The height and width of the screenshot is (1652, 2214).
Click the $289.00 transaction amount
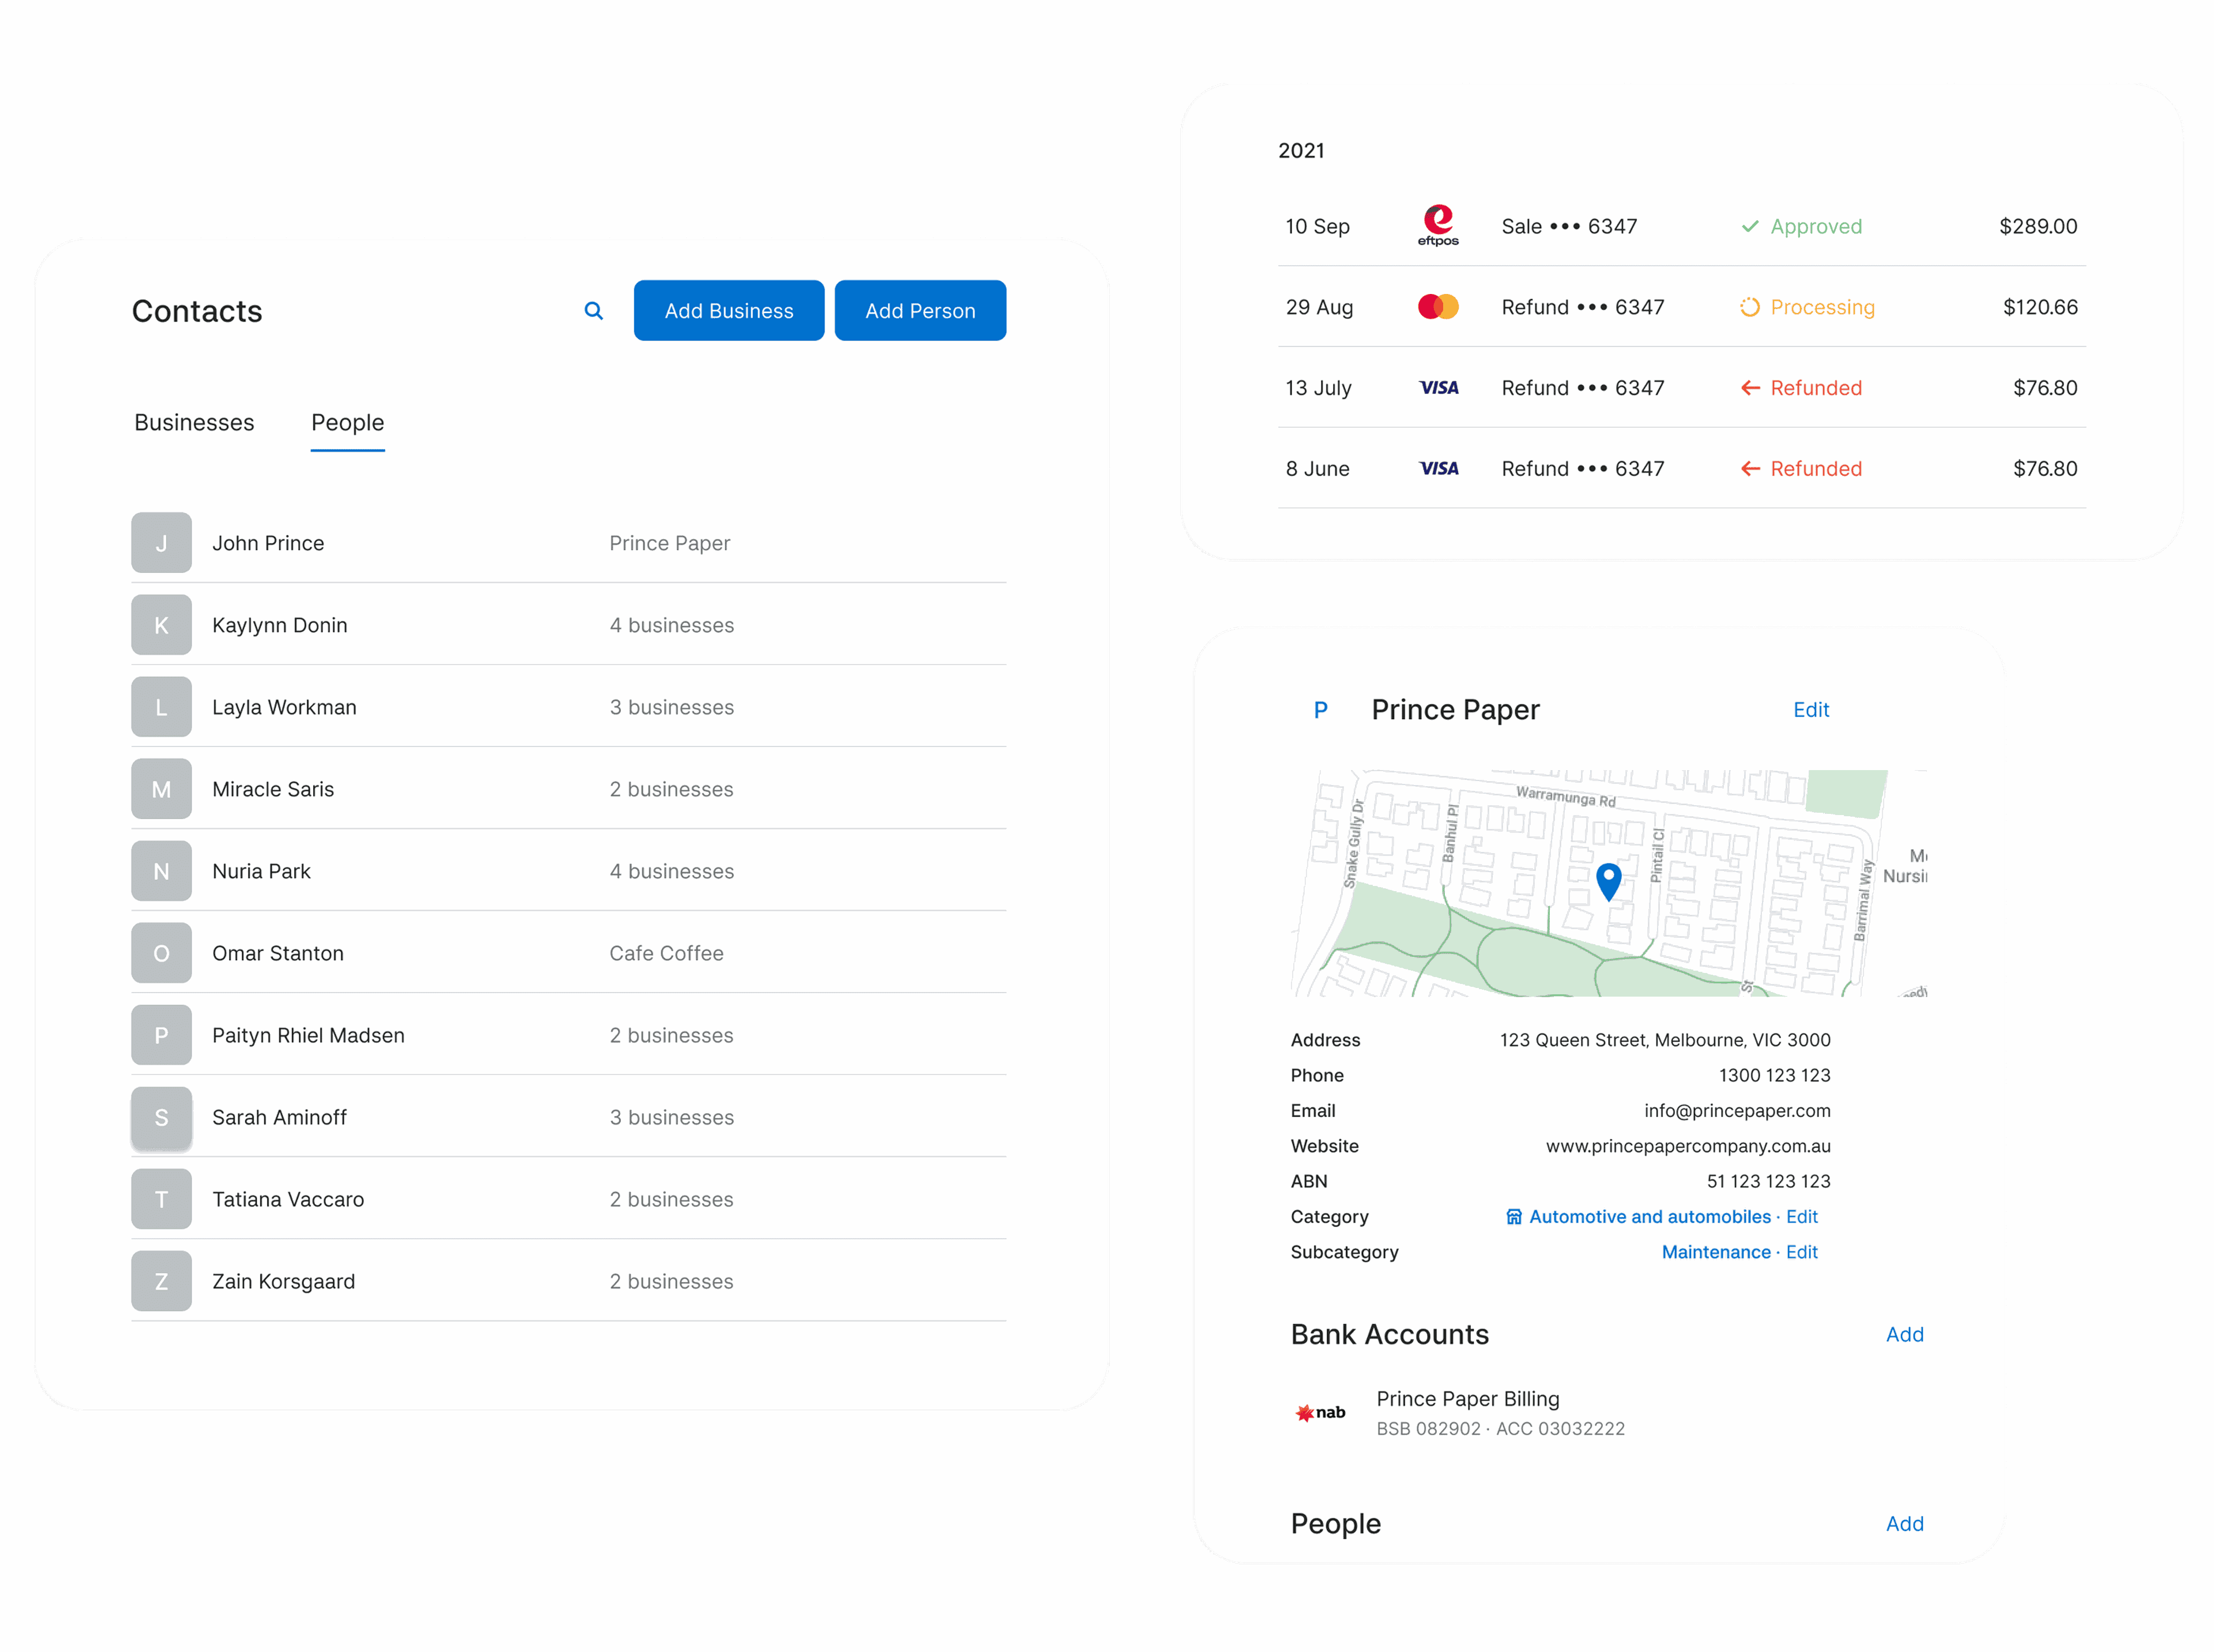2037,227
